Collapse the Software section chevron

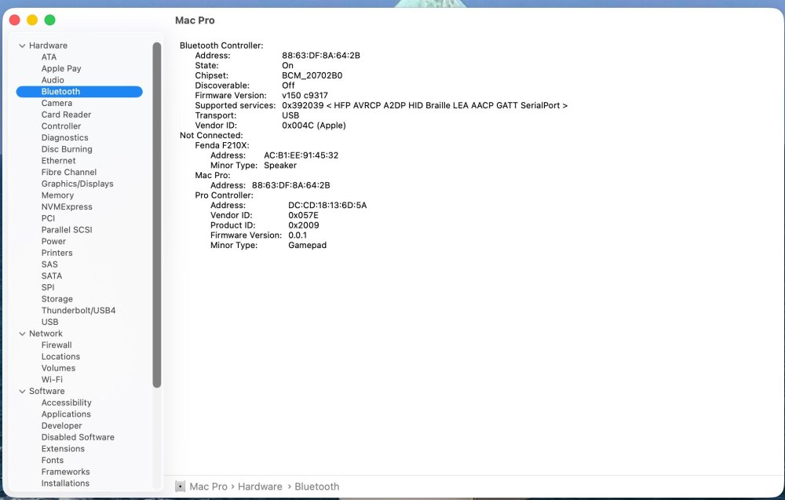[x=22, y=392]
